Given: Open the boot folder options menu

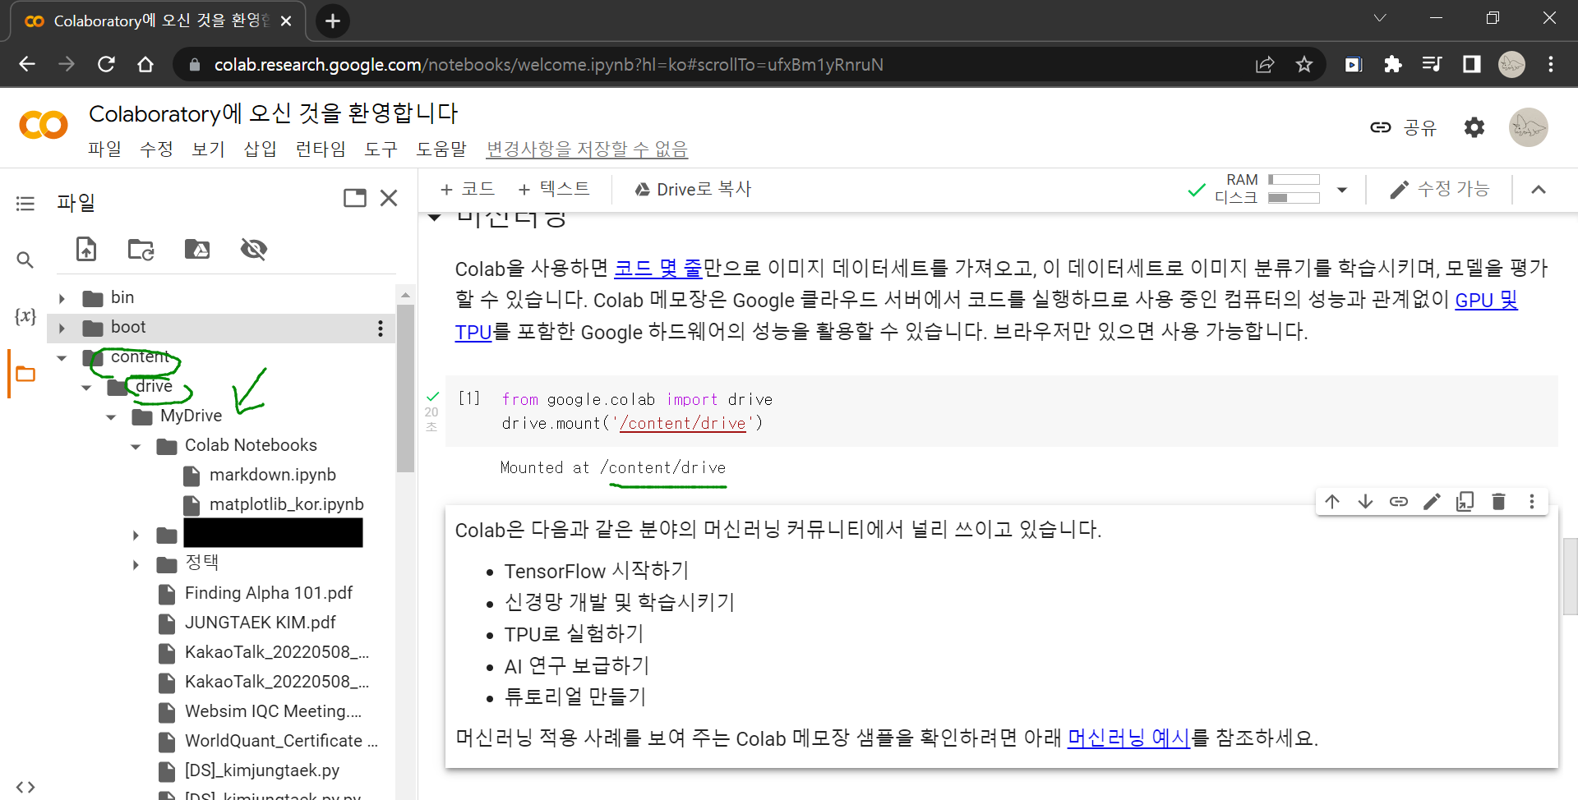Looking at the screenshot, I should click(x=380, y=329).
